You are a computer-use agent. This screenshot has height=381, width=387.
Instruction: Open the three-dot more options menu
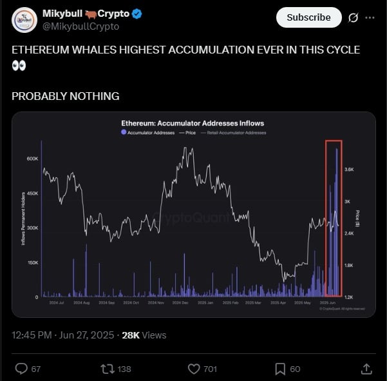pos(369,17)
